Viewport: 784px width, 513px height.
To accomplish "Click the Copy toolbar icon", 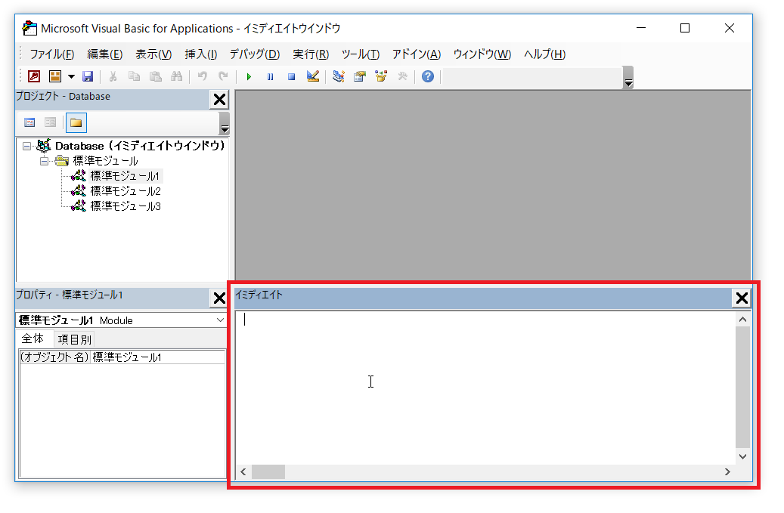I will point(134,76).
